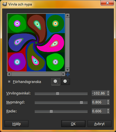Click the vertical preview scrollbar track
The height and width of the screenshot is (132, 116).
click(67, 43)
